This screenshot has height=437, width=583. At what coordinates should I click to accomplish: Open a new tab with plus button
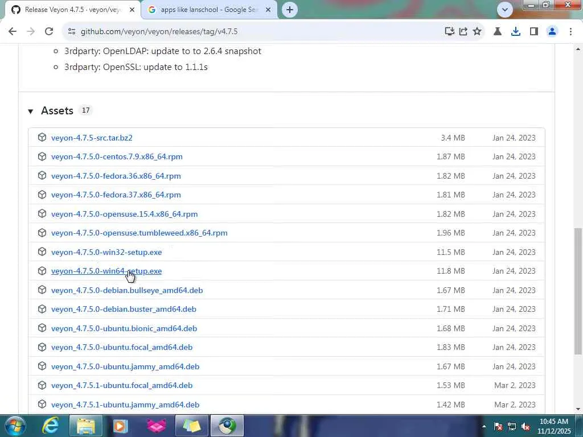[x=290, y=10]
